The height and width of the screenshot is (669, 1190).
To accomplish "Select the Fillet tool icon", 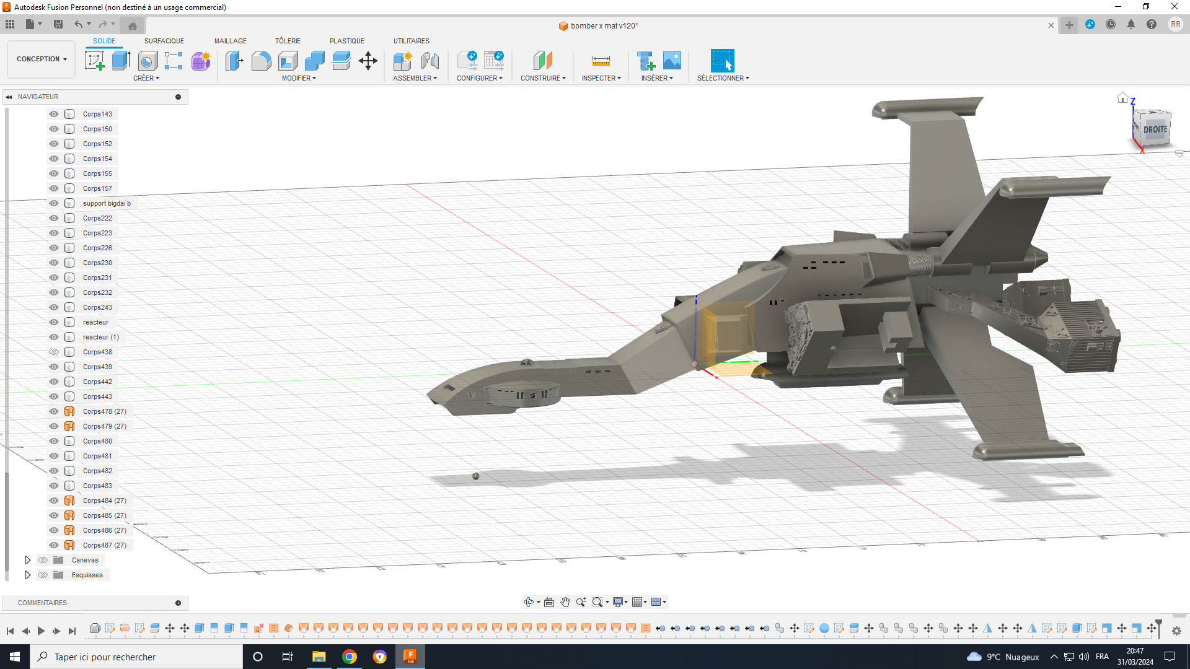I will (261, 61).
